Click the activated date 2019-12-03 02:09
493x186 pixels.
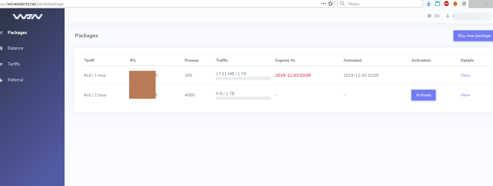coord(361,75)
